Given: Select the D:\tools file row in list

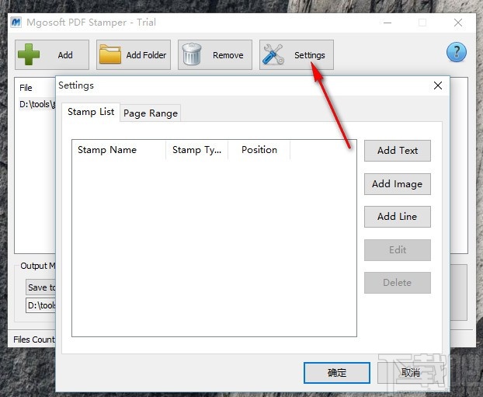Looking at the screenshot, I should pyautogui.click(x=37, y=104).
